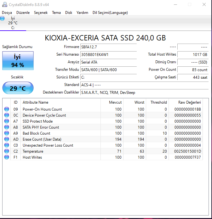Viewport: 212px width, 219px height.
Task: Click the Sıcaklık label
Action: (17, 77)
